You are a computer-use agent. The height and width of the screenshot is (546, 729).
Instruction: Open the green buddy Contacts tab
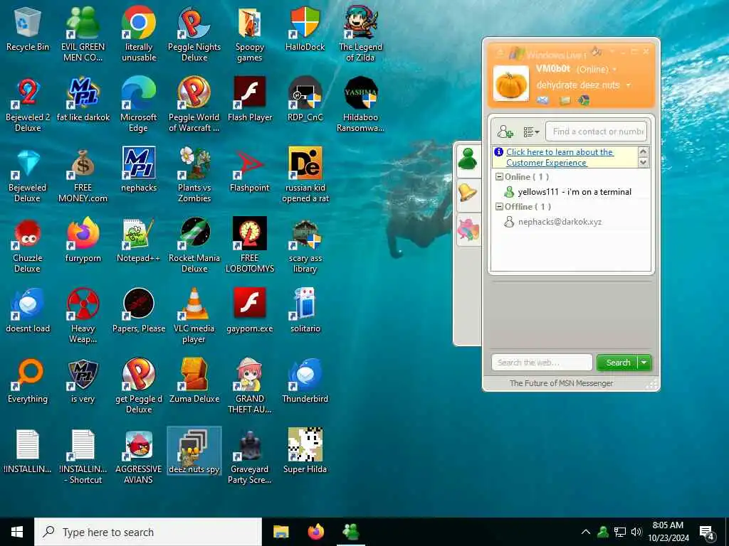(468, 160)
